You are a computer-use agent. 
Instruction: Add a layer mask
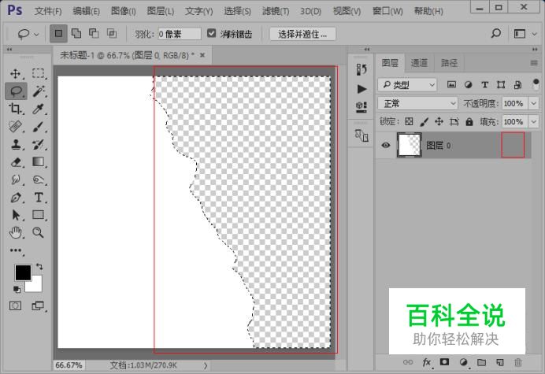pos(444,362)
